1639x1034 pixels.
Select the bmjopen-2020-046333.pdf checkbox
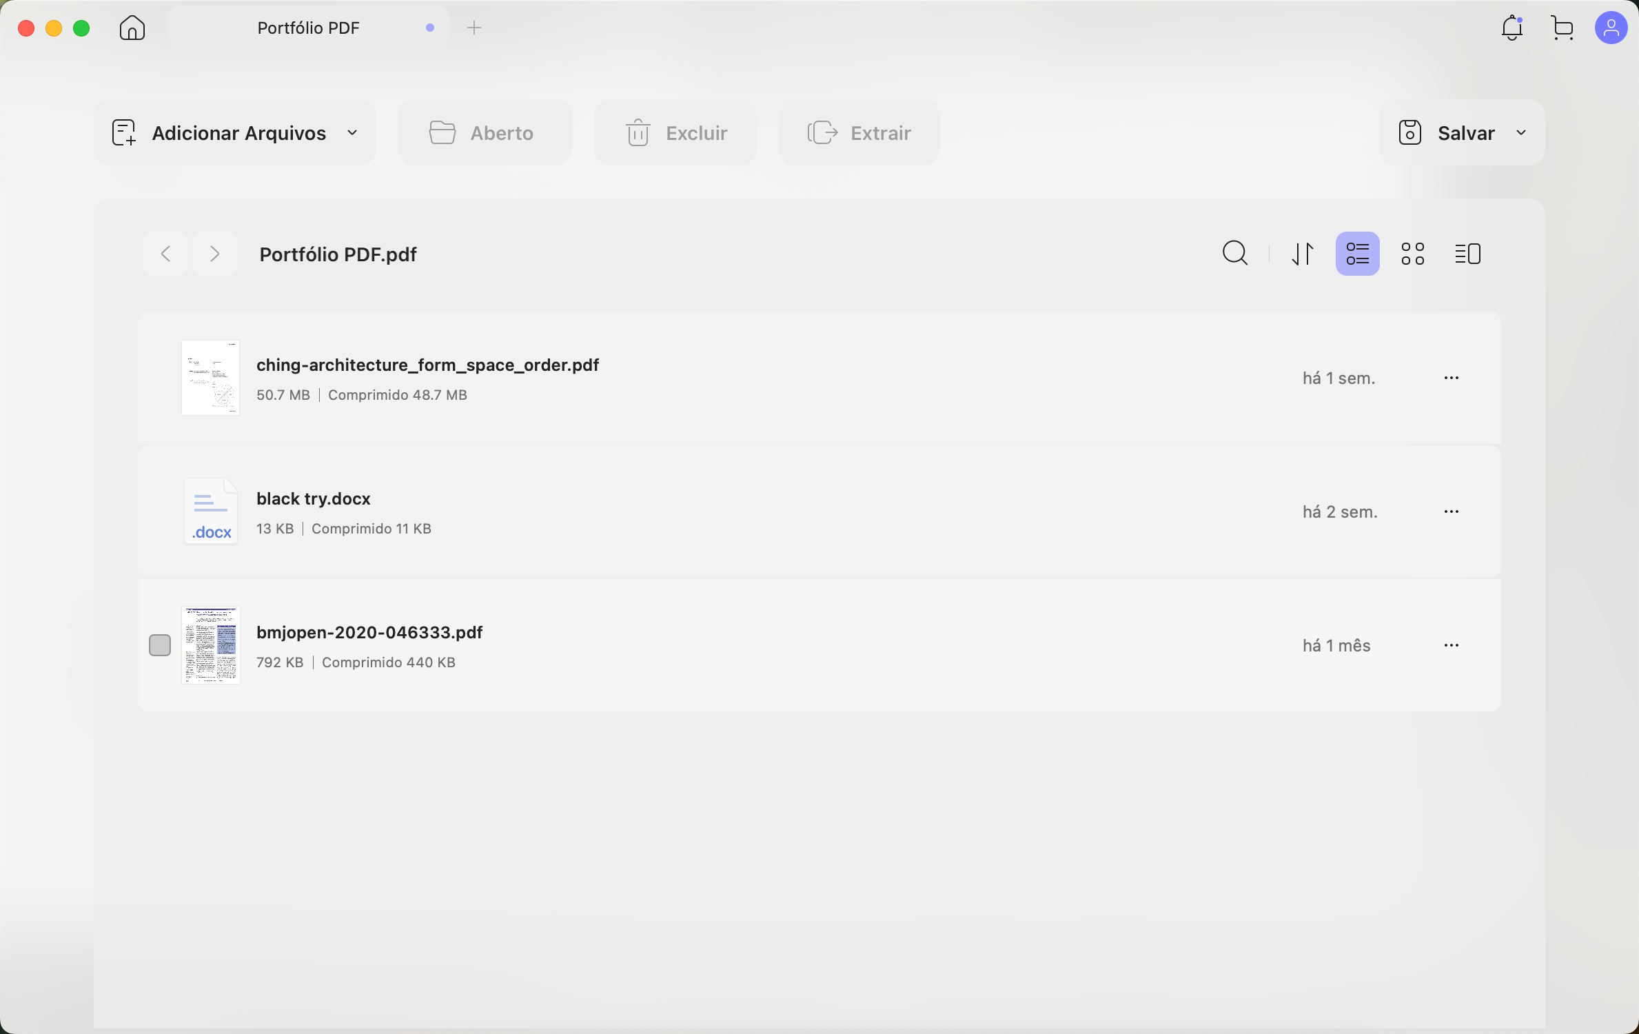160,645
